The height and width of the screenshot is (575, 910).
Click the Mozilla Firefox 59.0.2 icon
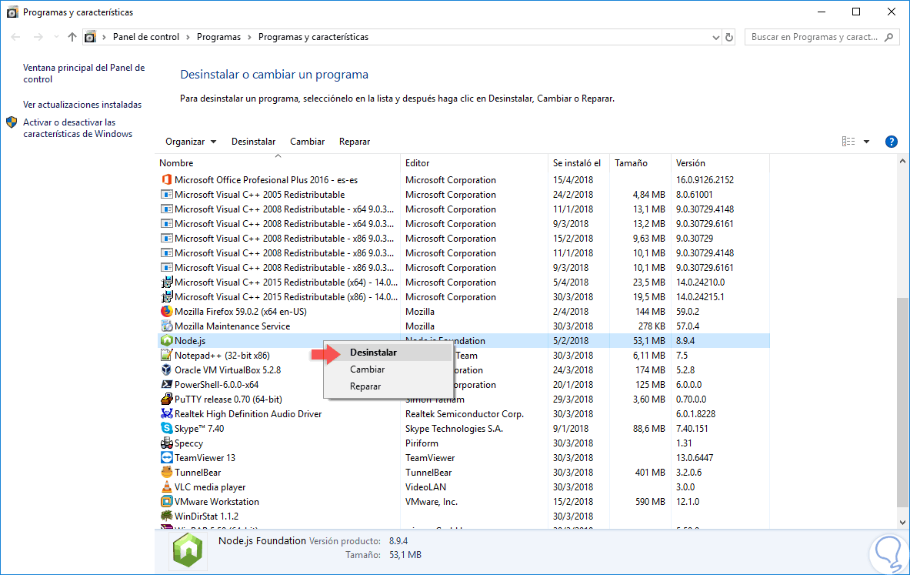pyautogui.click(x=167, y=311)
